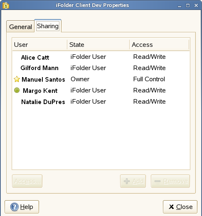Click the iFolder app icon in title bar
The width and height of the screenshot is (202, 216).
point(6,5)
